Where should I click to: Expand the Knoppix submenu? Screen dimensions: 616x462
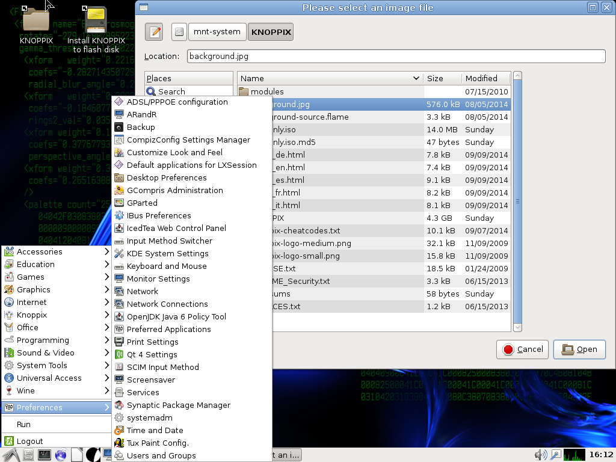57,315
